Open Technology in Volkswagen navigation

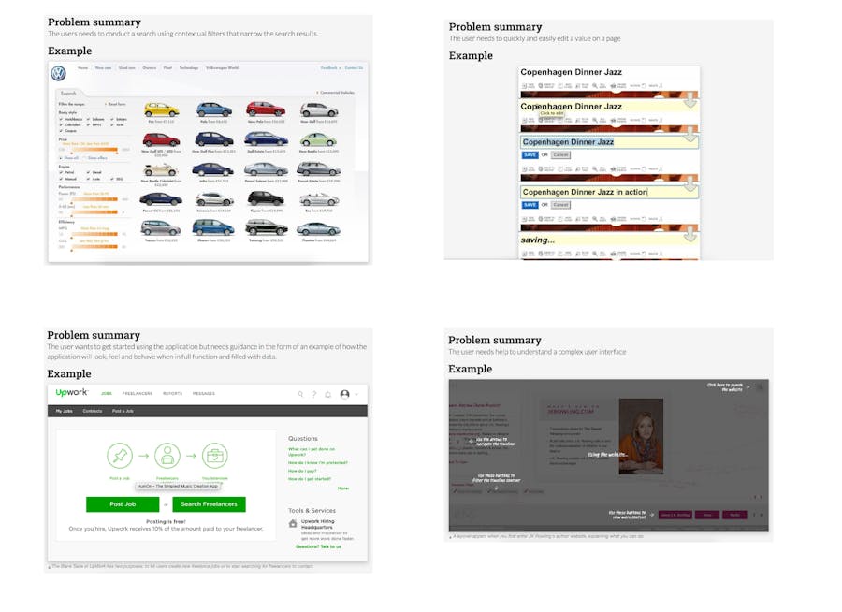tap(188, 67)
